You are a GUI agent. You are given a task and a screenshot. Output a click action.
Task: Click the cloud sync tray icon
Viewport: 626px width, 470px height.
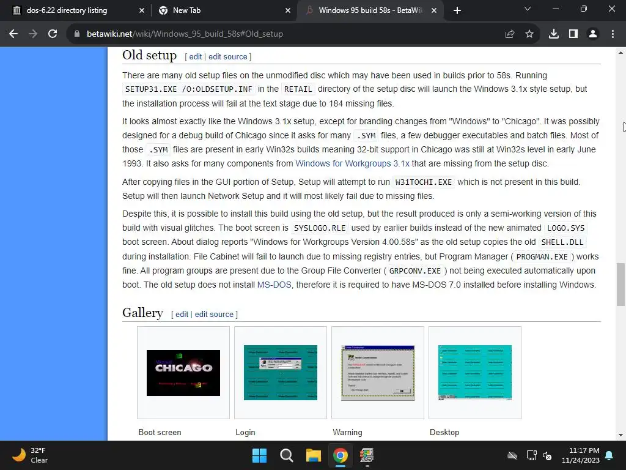(512, 455)
